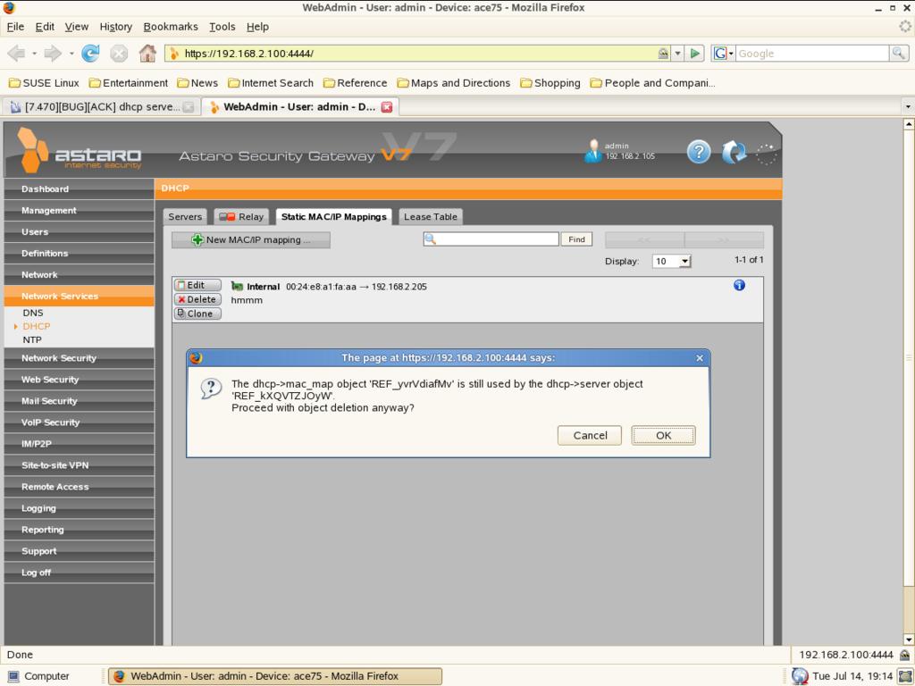Click the Google search magnifier icon
The image size is (915, 686).
click(x=899, y=54)
